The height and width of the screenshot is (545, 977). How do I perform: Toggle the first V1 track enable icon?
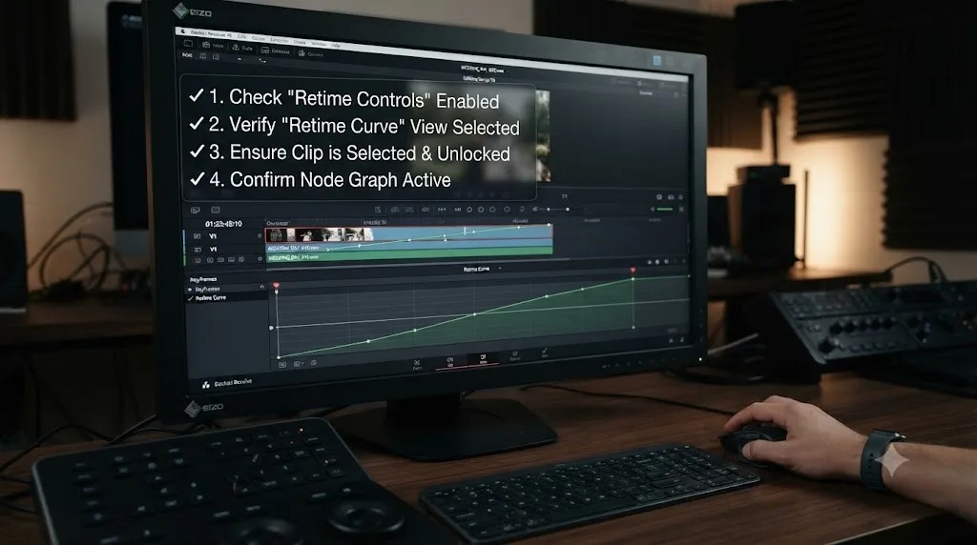tap(197, 236)
